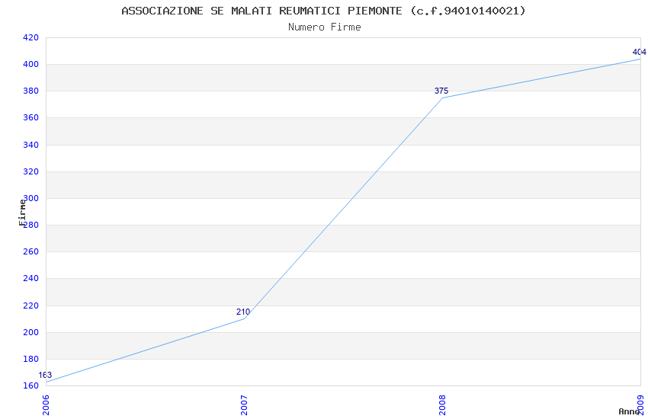Click the x-axis year 2007
The width and height of the screenshot is (648, 419).
pos(244,405)
